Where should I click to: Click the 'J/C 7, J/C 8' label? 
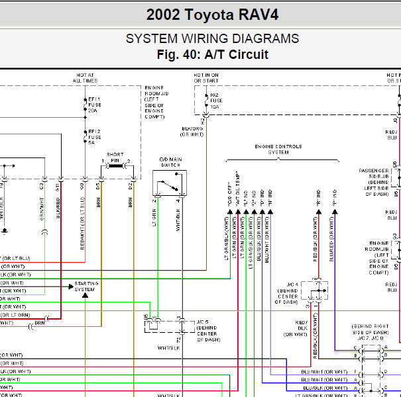click(371, 339)
